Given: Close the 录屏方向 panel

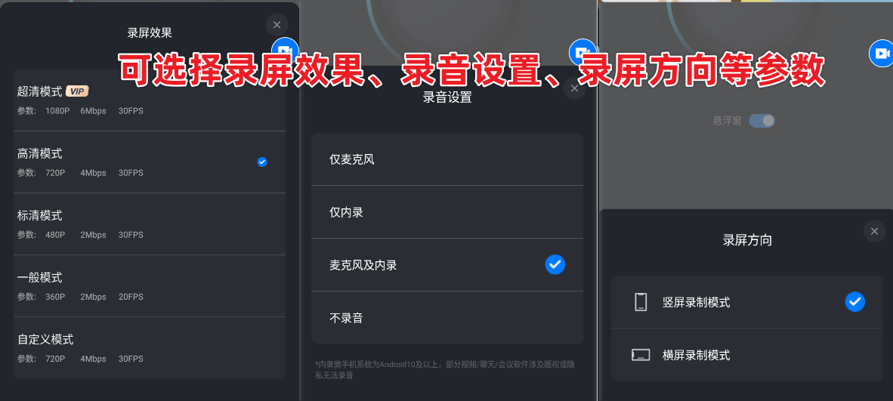Looking at the screenshot, I should click(x=874, y=231).
